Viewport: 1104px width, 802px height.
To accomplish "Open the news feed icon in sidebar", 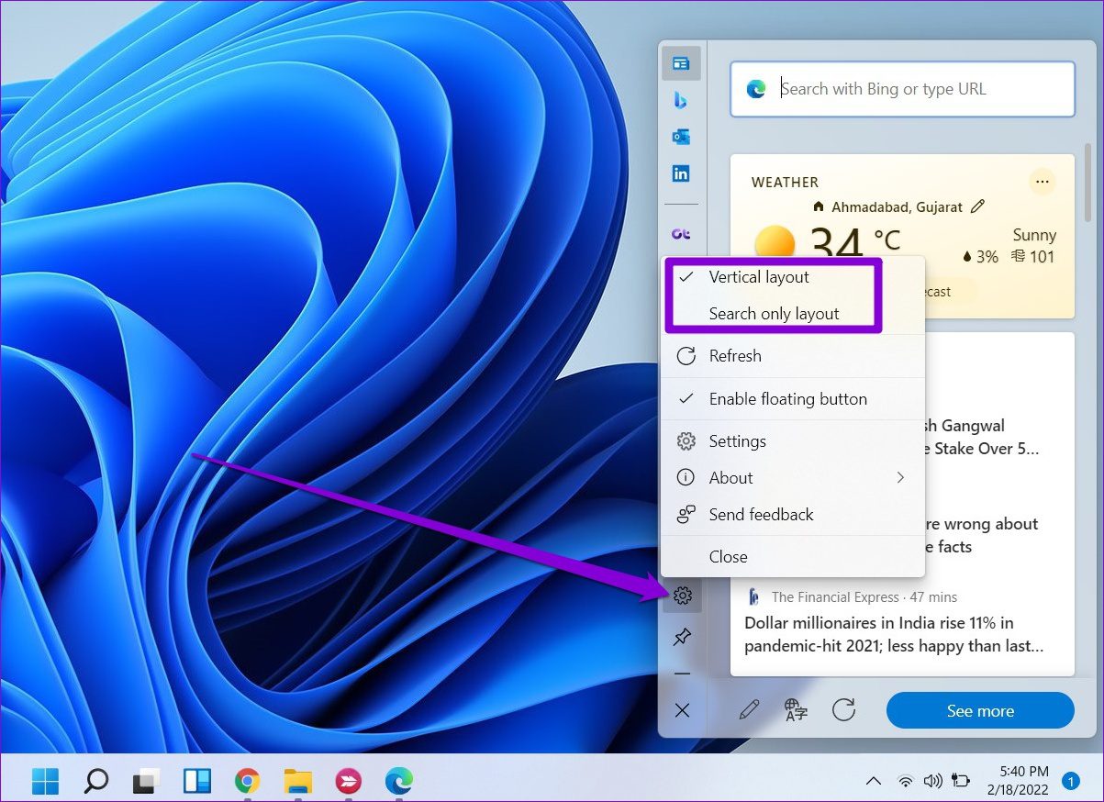I will [681, 63].
